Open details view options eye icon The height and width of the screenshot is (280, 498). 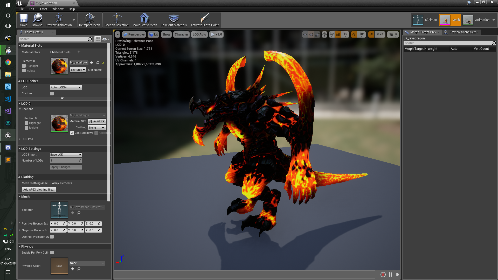106,39
